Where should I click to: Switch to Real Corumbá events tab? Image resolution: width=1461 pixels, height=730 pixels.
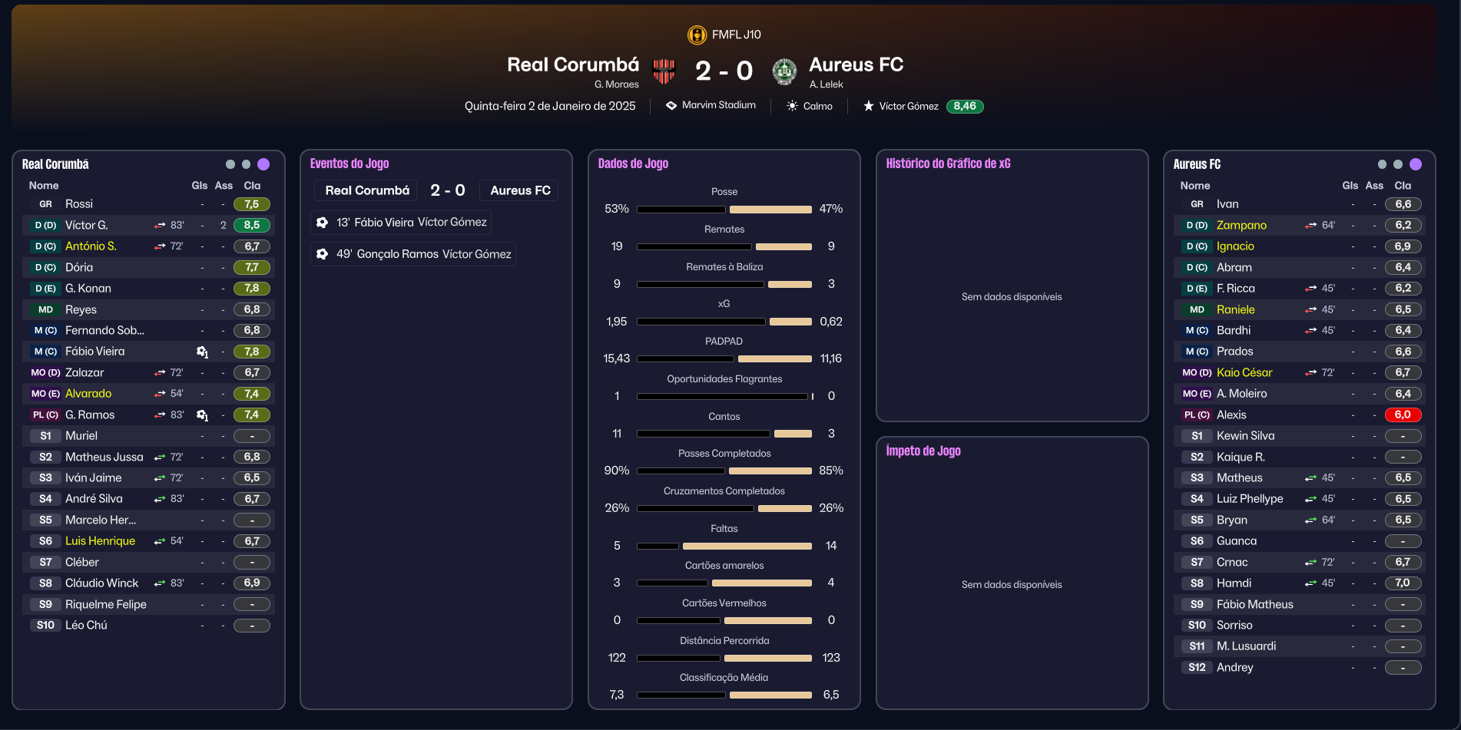click(x=367, y=190)
